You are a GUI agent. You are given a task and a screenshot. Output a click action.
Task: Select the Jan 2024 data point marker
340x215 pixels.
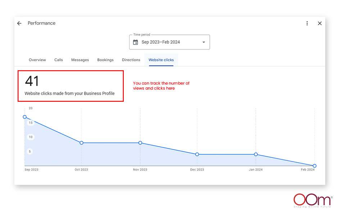(x=256, y=154)
